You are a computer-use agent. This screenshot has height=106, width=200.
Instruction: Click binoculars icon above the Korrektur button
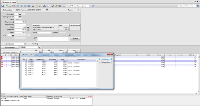(x=69, y=35)
